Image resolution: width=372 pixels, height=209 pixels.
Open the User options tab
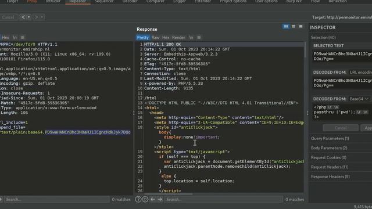coord(266,1)
